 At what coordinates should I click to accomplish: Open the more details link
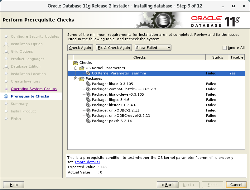click(x=88, y=162)
